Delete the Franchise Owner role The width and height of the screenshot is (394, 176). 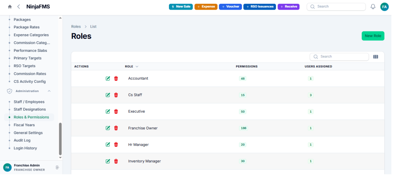116,128
